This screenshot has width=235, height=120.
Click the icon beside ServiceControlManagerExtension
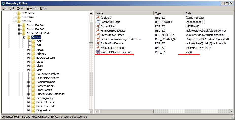tap(98, 39)
